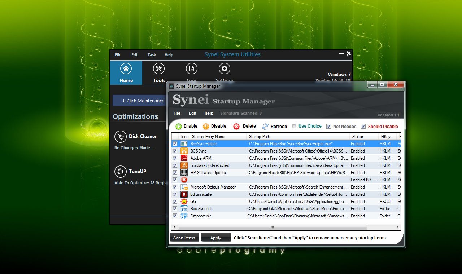The image size is (462, 274).
Task: Click the HP Software Update entry icon
Action: 184,173
